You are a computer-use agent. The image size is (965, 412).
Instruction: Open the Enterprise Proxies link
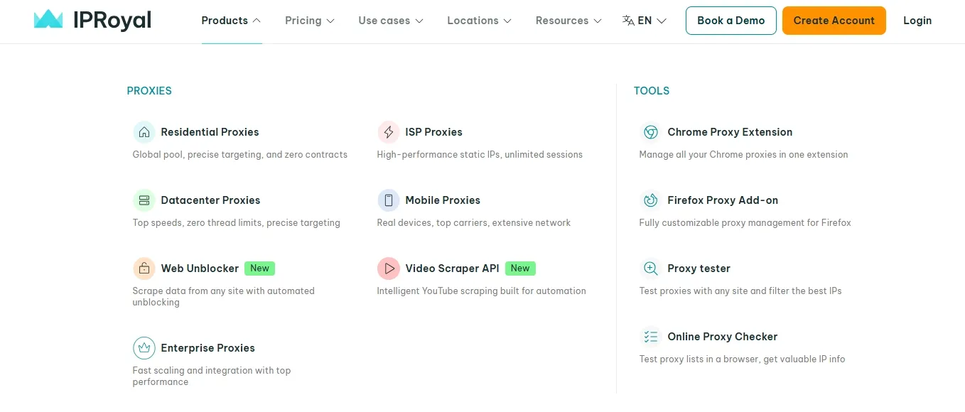point(207,348)
